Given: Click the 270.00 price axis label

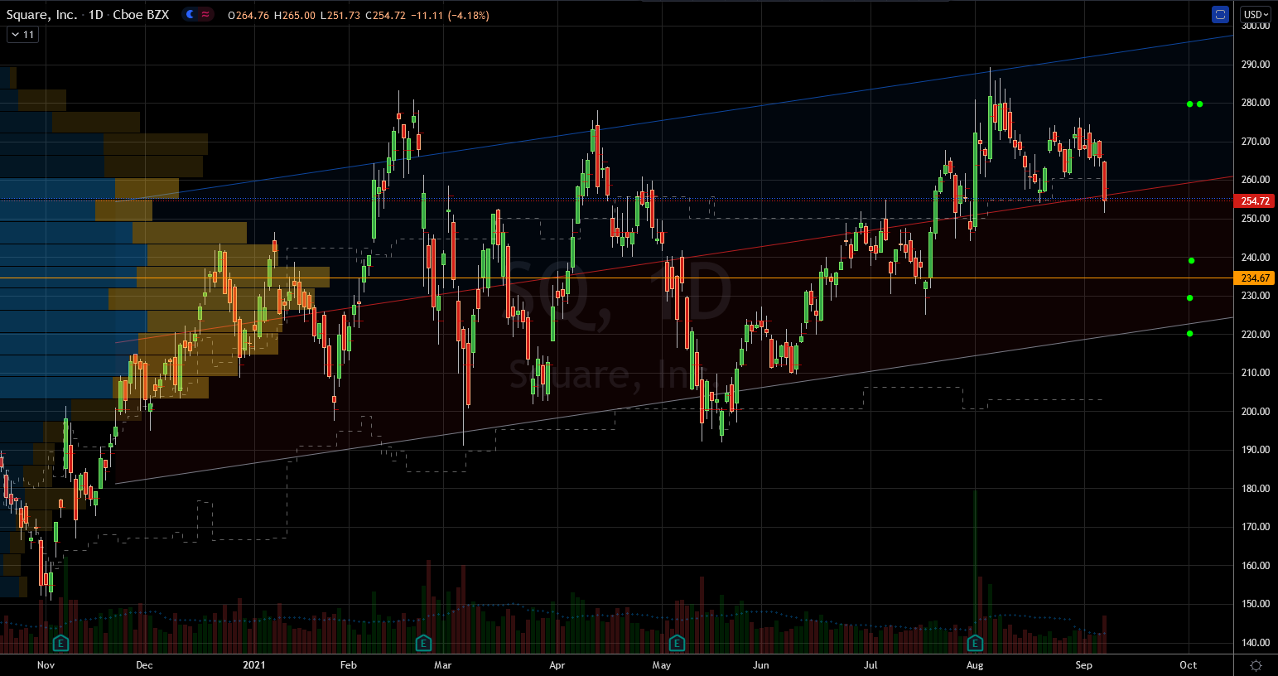Looking at the screenshot, I should [x=1256, y=142].
